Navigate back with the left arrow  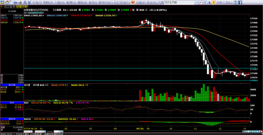pos(15,3)
